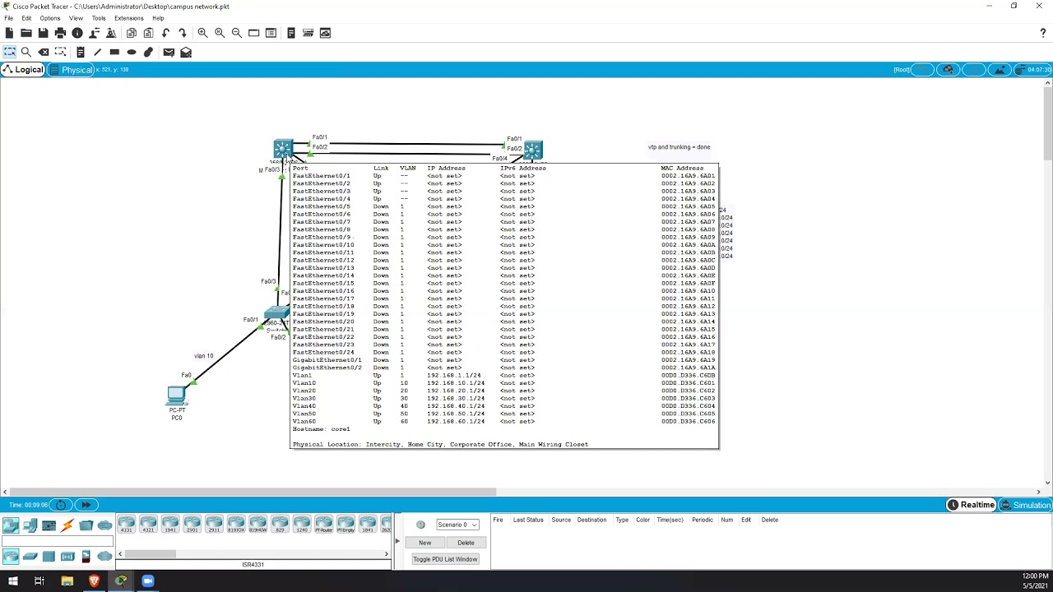Open the Scenario 0 dropdown

457,525
